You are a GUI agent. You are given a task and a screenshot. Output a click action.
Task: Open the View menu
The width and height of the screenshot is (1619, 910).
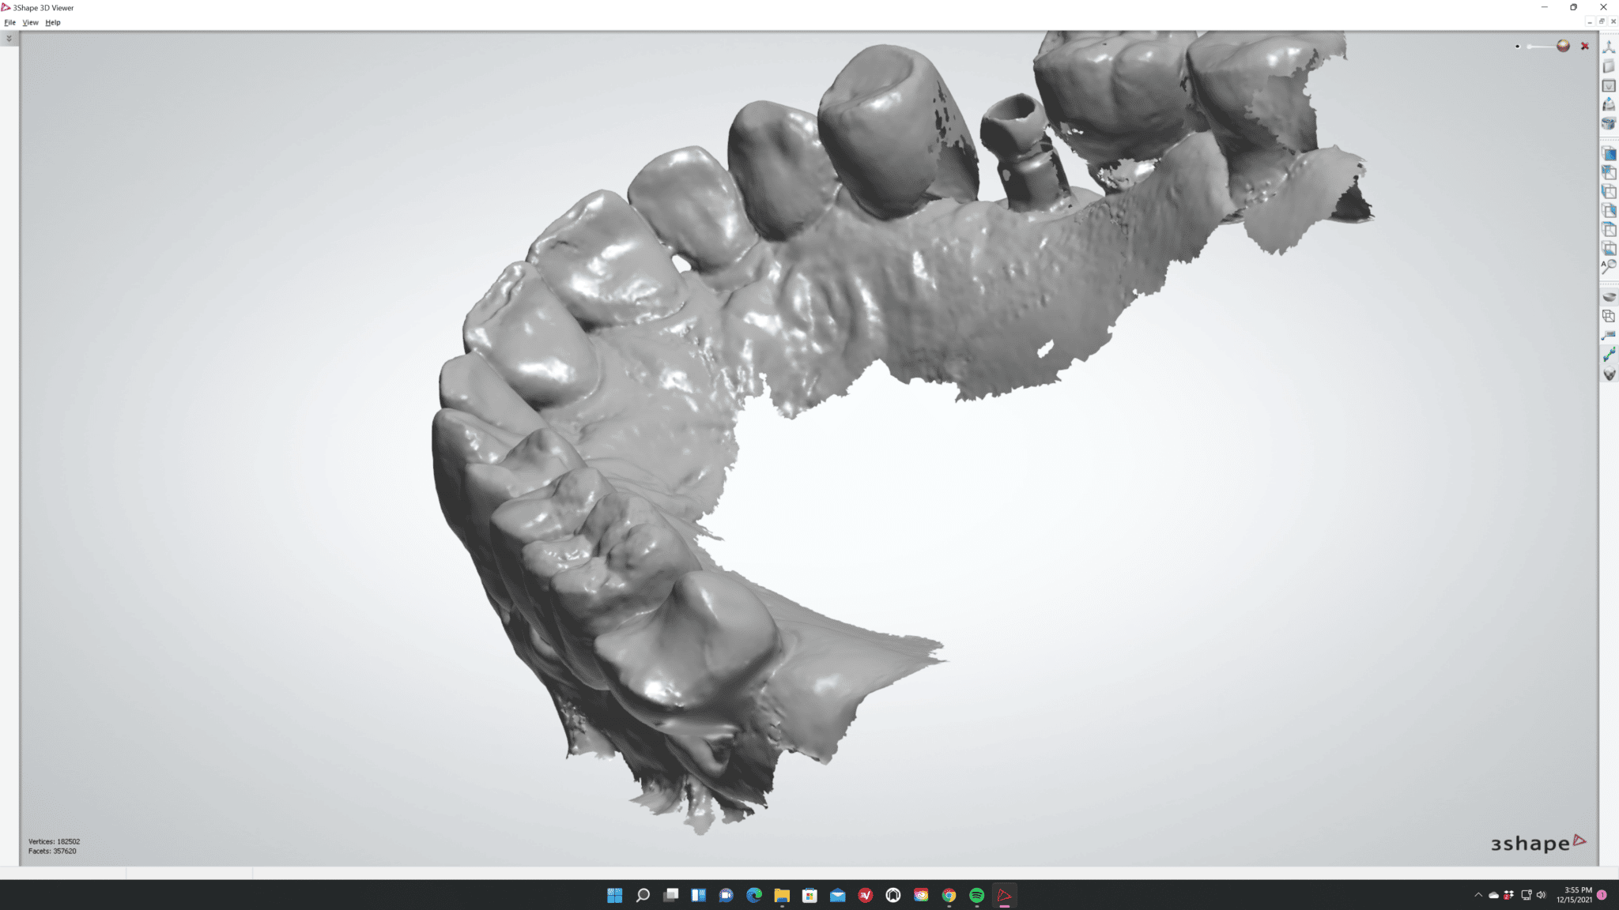coord(30,22)
